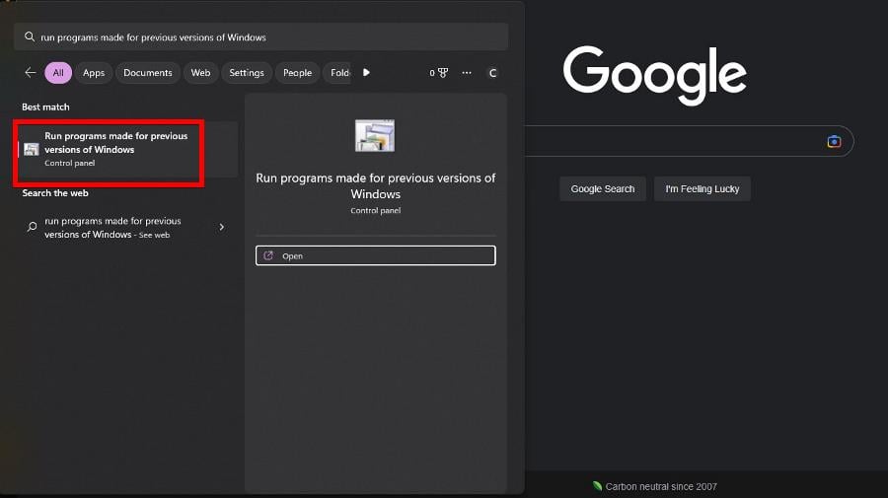Click the web search magnifier icon
The height and width of the screenshot is (498, 888).
click(x=32, y=227)
